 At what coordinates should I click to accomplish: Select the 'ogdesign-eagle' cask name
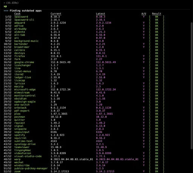[x=25, y=102]
